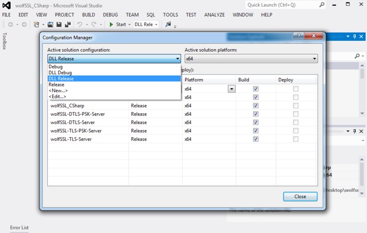Toggle Build checkbox for wolfSSL-TLS-PSK-Server
Viewport: 367px width, 233px height.
coord(255,131)
